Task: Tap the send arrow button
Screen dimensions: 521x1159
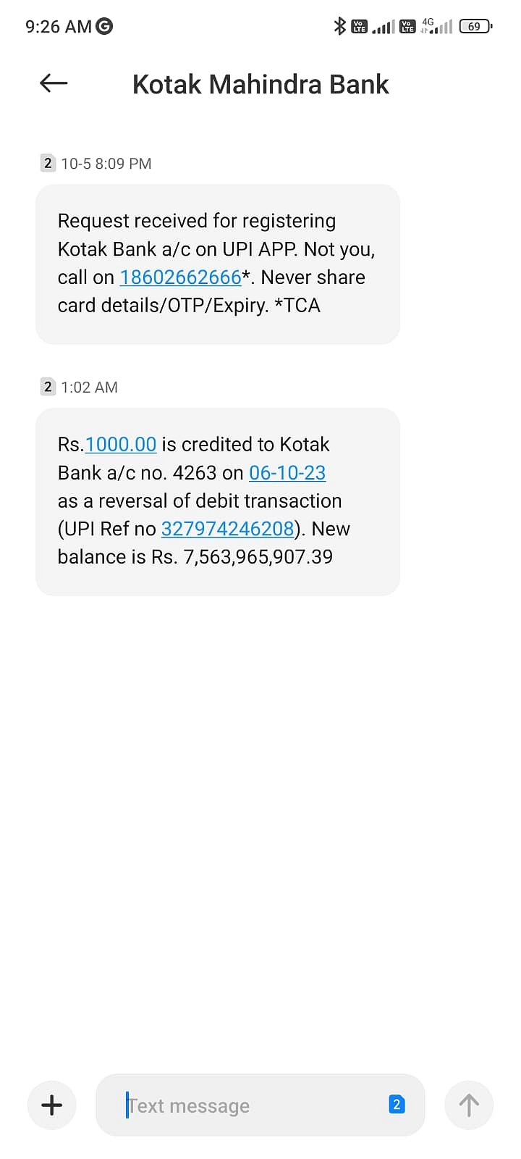Action: pos(469,1105)
